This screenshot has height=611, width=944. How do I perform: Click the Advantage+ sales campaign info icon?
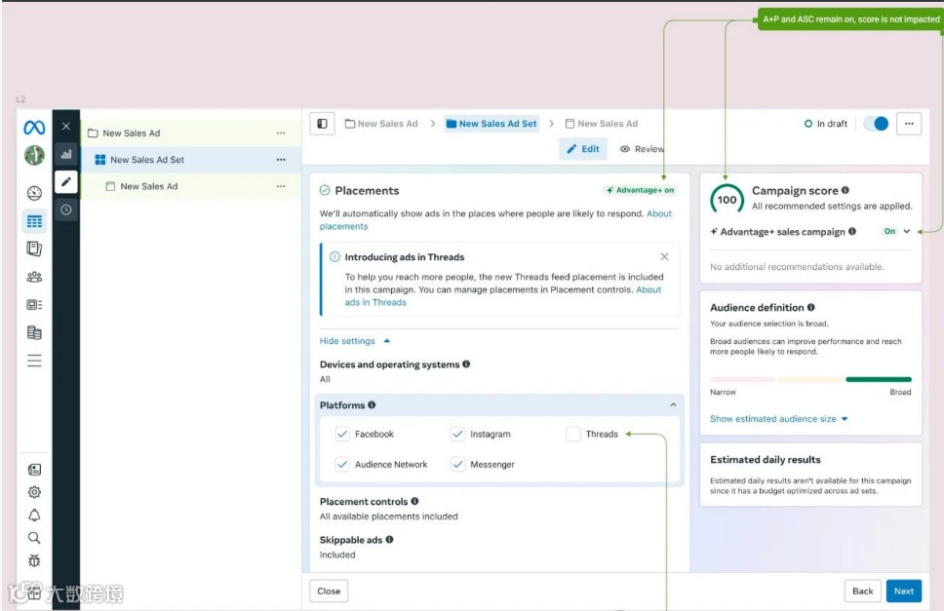852,231
